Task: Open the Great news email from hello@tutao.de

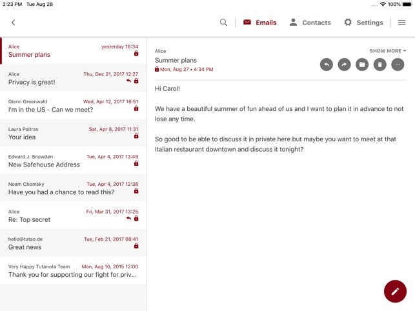Action: 74,243
